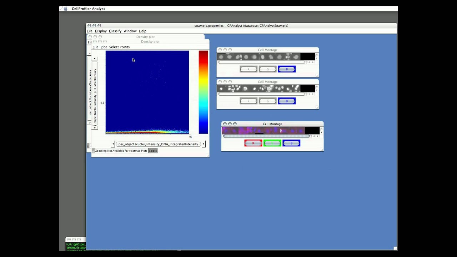Click scroll-left arrow in middle Cell Montage
Viewport: 457px width, 257px height.
click(309, 94)
